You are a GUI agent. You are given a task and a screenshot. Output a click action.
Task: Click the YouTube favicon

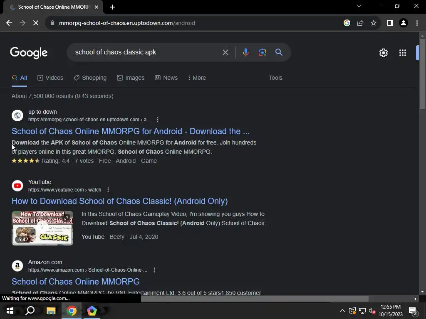(x=17, y=186)
